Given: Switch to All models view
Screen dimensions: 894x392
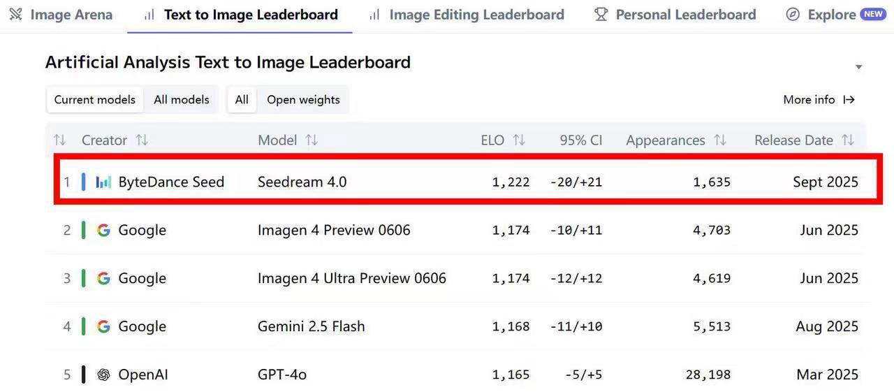Looking at the screenshot, I should click(x=182, y=99).
